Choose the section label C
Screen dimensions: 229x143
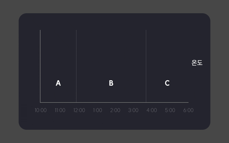click(x=167, y=83)
